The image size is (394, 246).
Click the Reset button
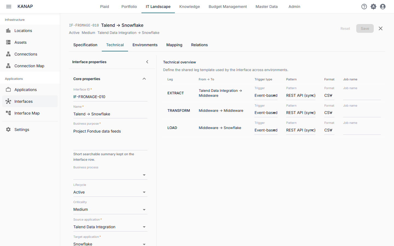coord(345,28)
